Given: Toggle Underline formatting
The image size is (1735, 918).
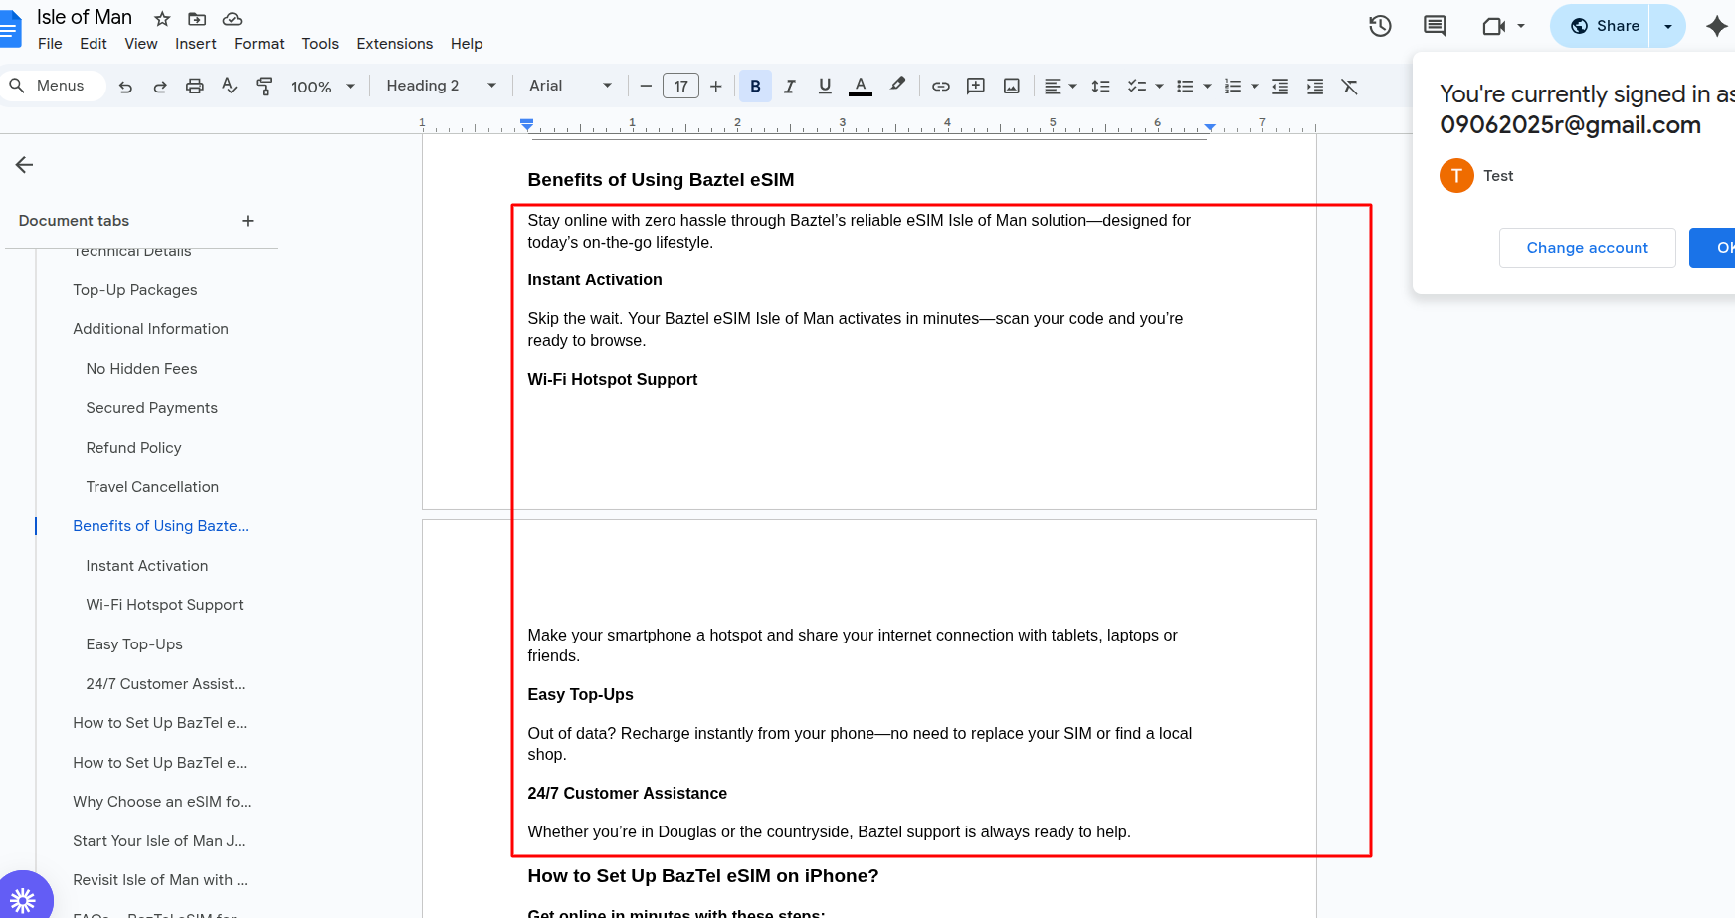Looking at the screenshot, I should click(x=825, y=87).
